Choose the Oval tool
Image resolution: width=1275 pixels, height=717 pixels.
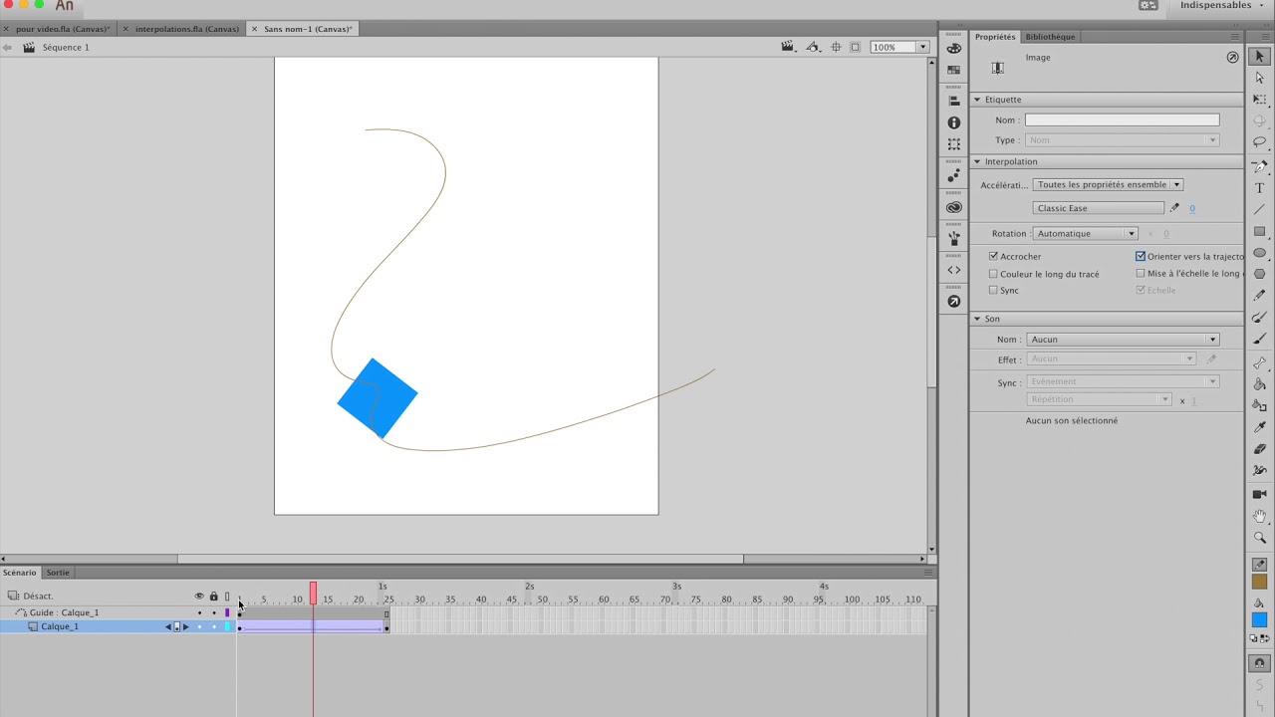point(1260,253)
